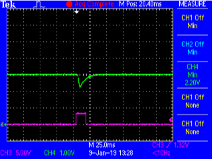212x159 pixels.
Task: Select the CH4 Min 2.20V measurement
Action: point(192,75)
